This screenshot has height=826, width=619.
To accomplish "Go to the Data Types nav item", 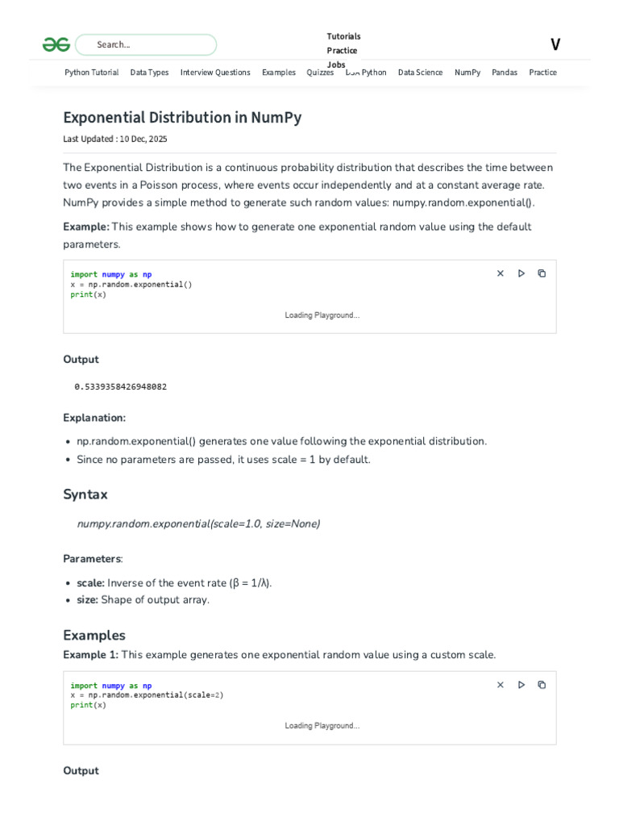I will point(149,73).
